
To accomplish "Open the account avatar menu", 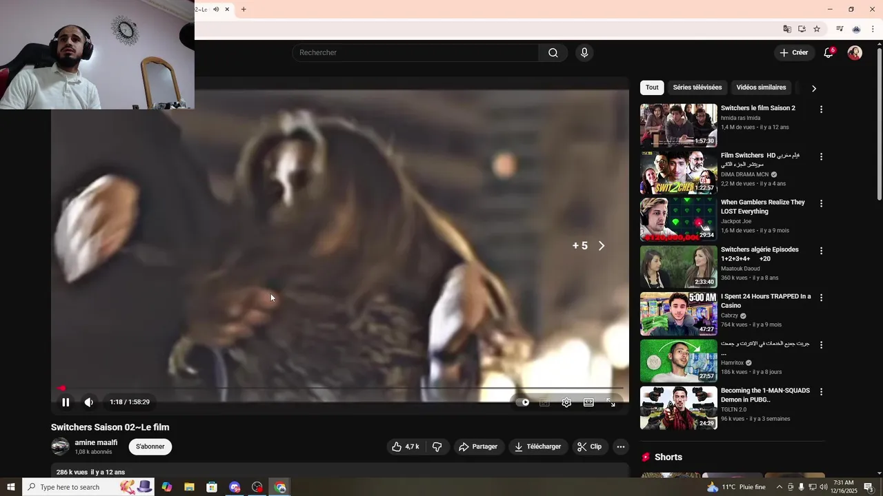I will pos(855,53).
